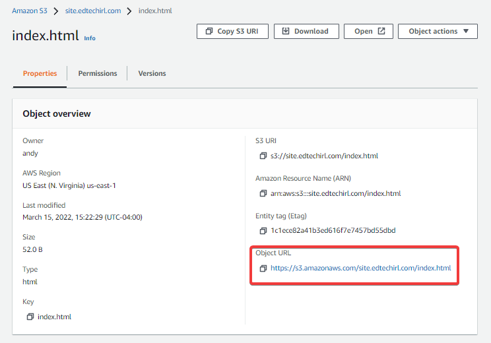
Task: Click the copy icon next to the Entity tag
Action: point(263,231)
